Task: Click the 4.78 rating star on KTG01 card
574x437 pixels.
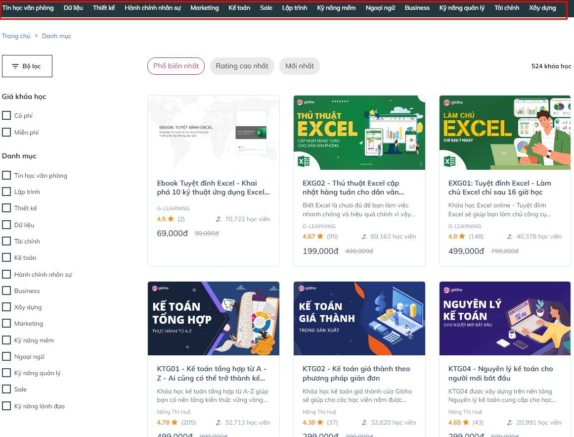Action: coord(174,422)
